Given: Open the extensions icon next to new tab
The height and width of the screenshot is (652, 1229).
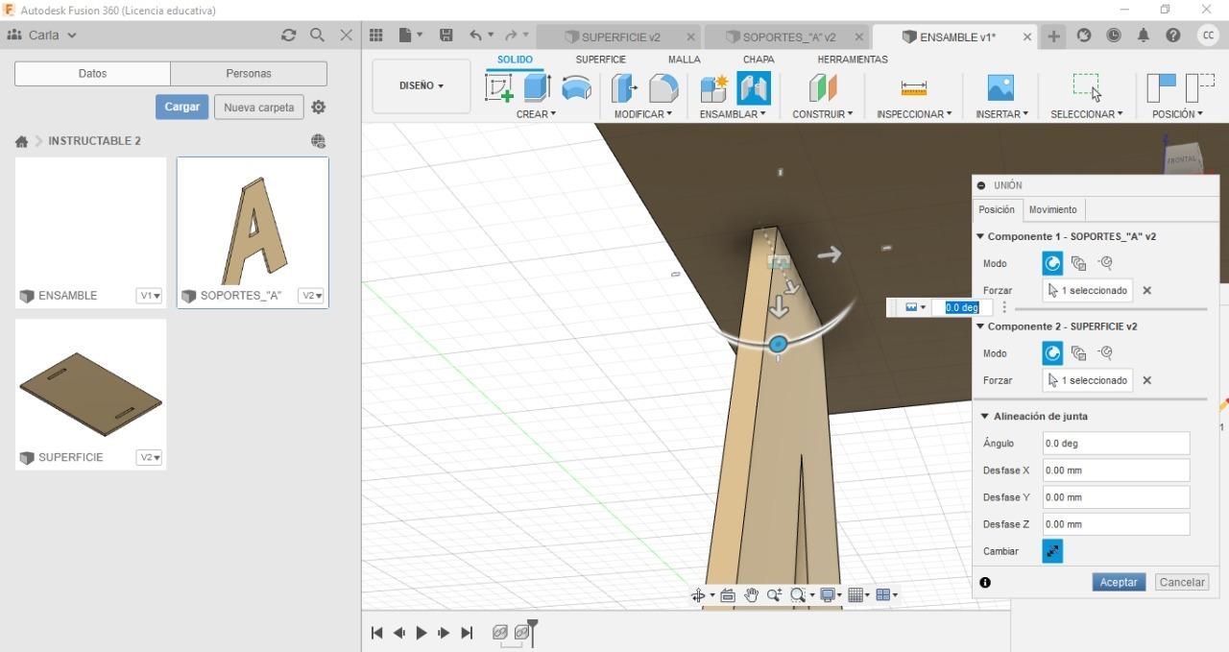Looking at the screenshot, I should pos(1084,35).
